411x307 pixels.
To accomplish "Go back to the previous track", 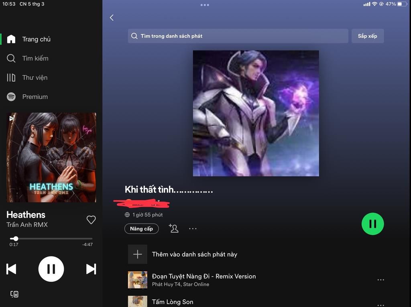I will pyautogui.click(x=11, y=269).
